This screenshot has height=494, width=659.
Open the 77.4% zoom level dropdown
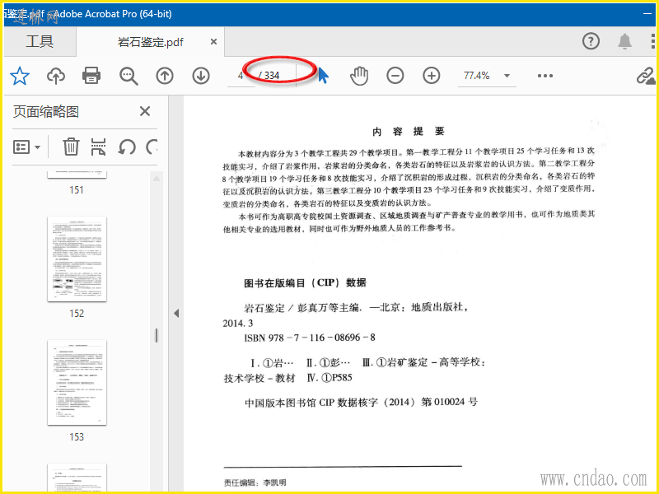(x=507, y=76)
